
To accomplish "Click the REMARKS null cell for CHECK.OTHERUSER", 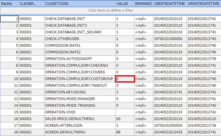I will click(143, 39).
